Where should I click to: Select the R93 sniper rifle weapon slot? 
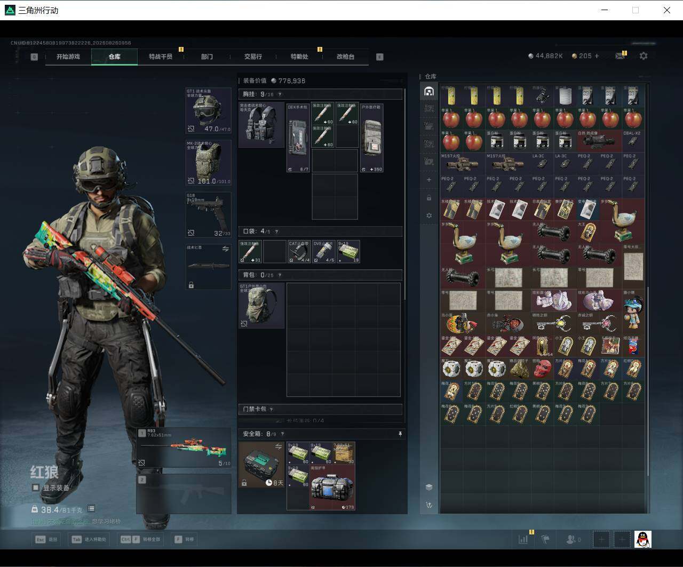coord(184,448)
